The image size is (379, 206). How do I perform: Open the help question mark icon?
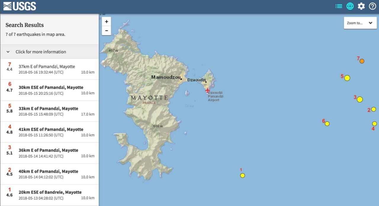click(372, 6)
